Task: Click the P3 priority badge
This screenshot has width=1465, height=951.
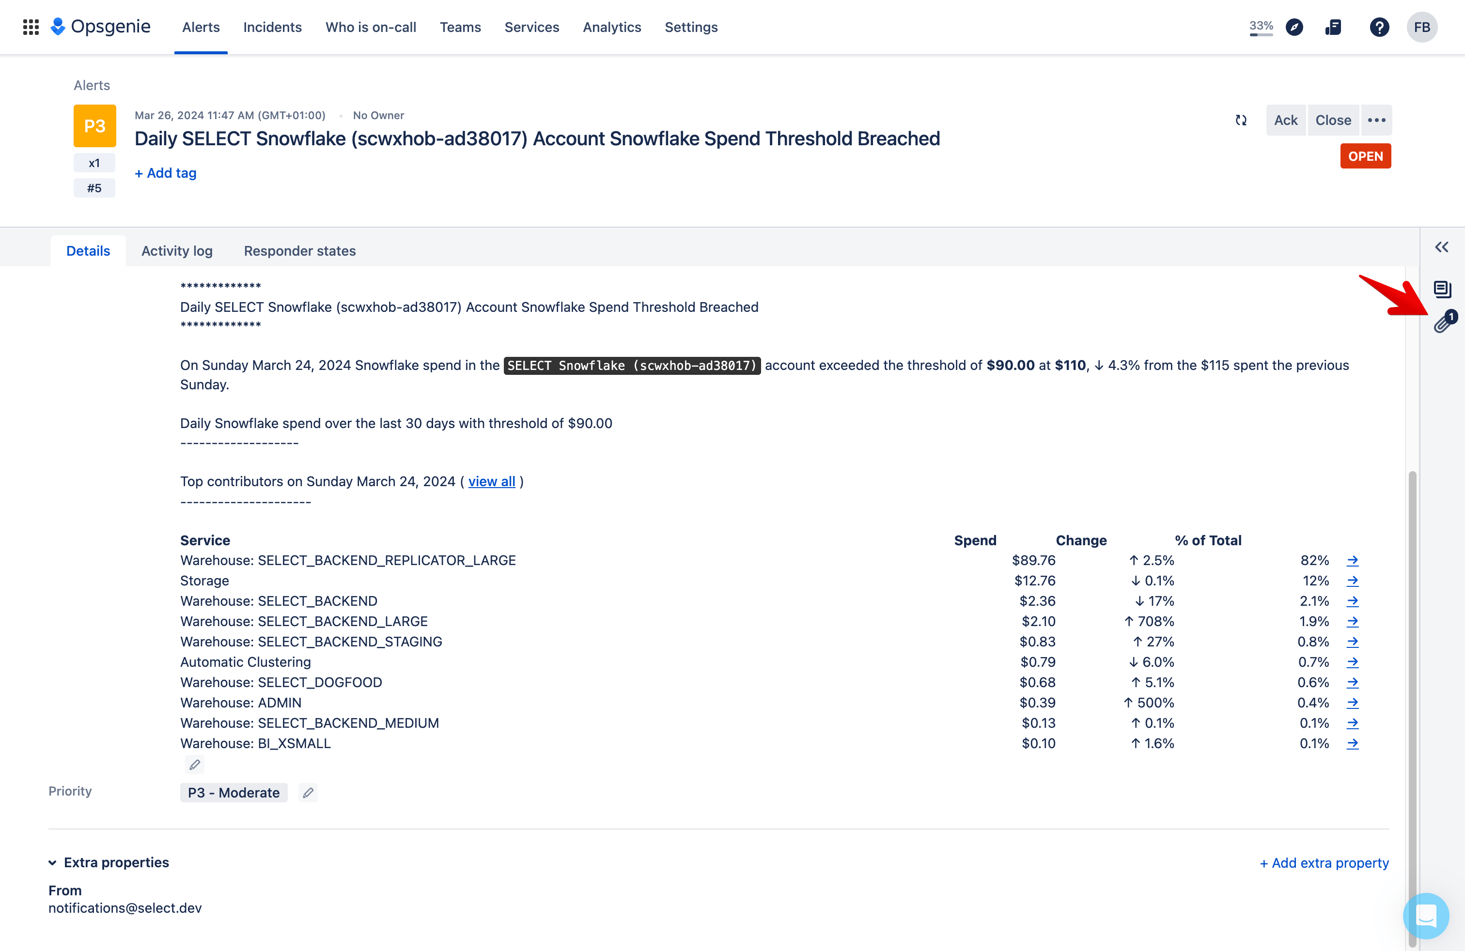Action: tap(95, 126)
